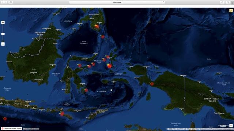Click the 'Создать свою карту' link

[x=31, y=128]
